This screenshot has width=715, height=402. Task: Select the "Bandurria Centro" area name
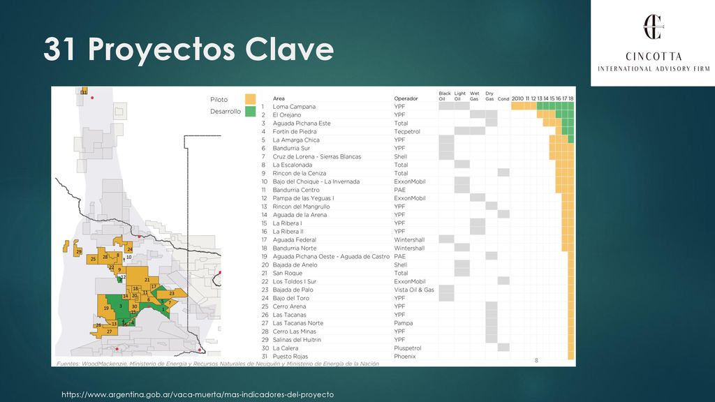(296, 190)
